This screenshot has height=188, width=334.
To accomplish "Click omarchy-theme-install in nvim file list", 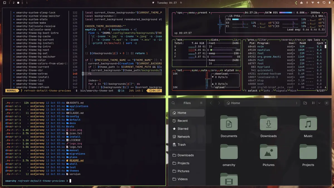I will click(x=33, y=77).
